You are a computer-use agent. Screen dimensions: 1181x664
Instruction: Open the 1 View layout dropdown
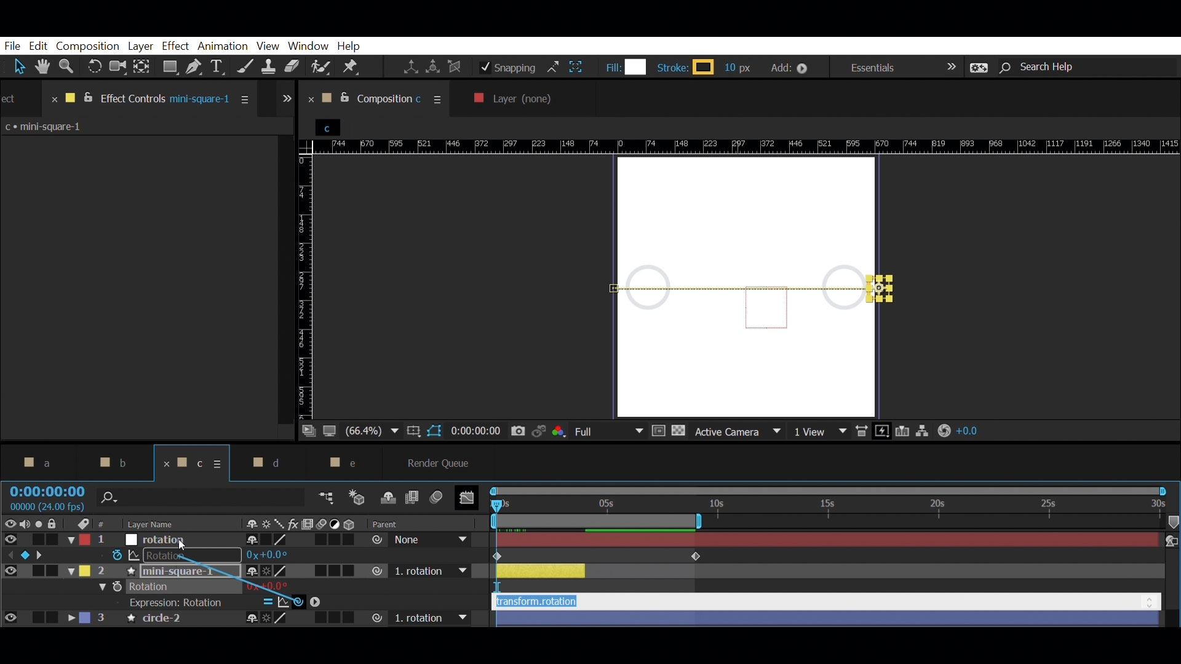(821, 432)
